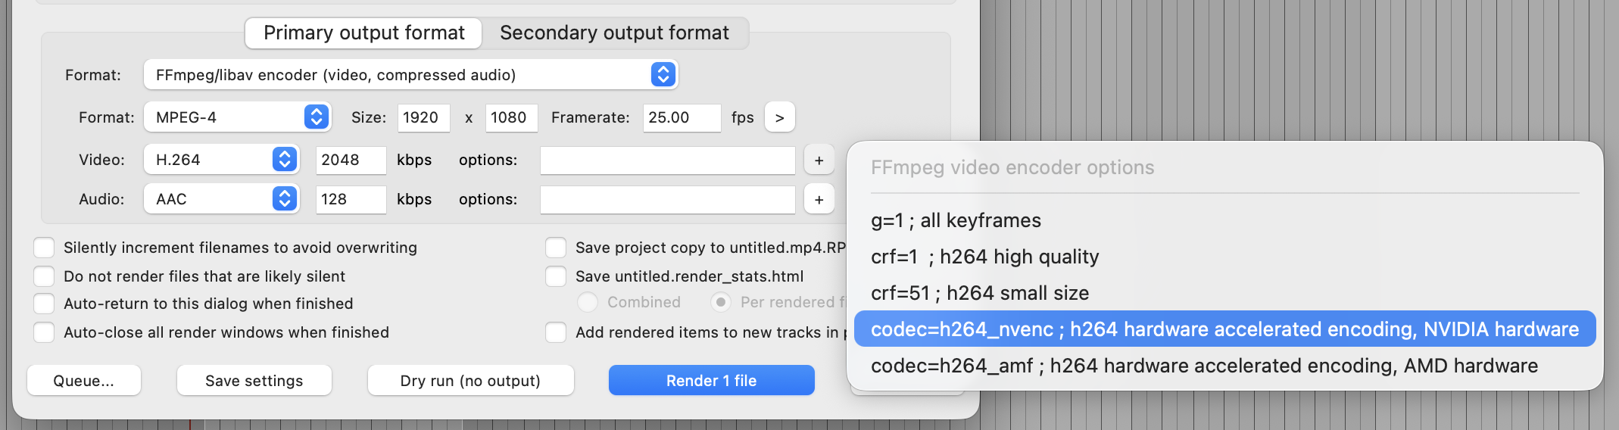Select the Primary output format tab

(364, 33)
